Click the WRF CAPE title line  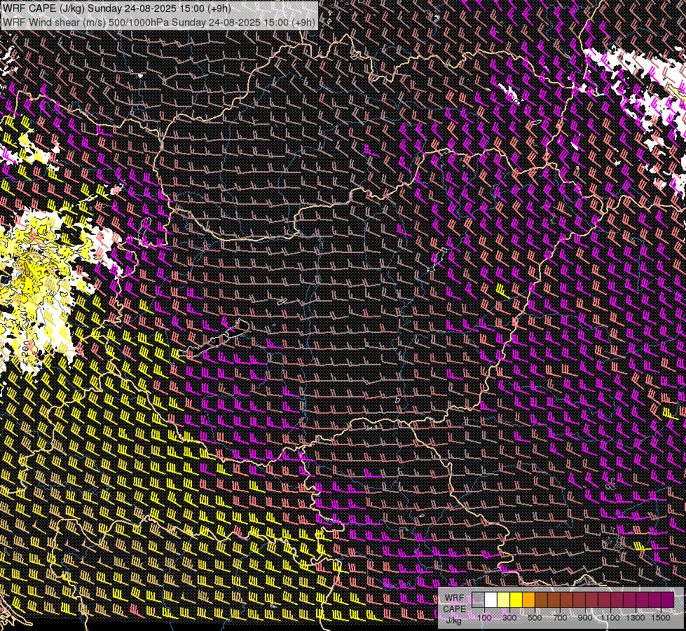(x=116, y=8)
